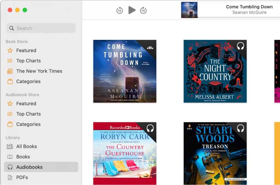
Task: Open Featured under Book Store
Action: pyautogui.click(x=41, y=50)
